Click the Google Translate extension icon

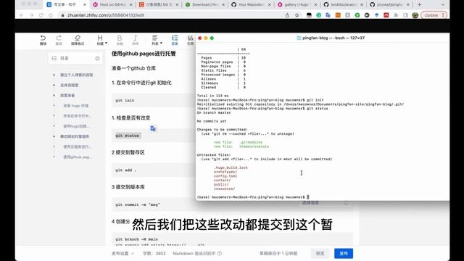[328, 15]
